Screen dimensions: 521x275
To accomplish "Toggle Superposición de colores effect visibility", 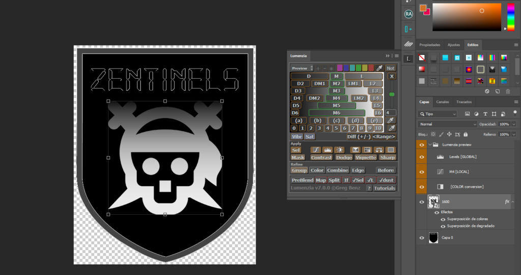I will click(443, 219).
